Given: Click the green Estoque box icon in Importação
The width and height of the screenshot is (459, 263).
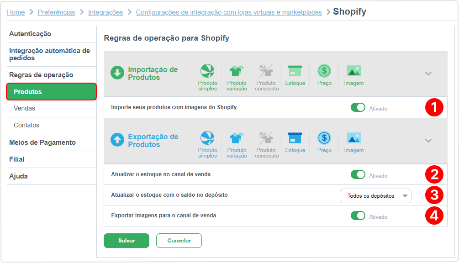Looking at the screenshot, I should coord(295,71).
